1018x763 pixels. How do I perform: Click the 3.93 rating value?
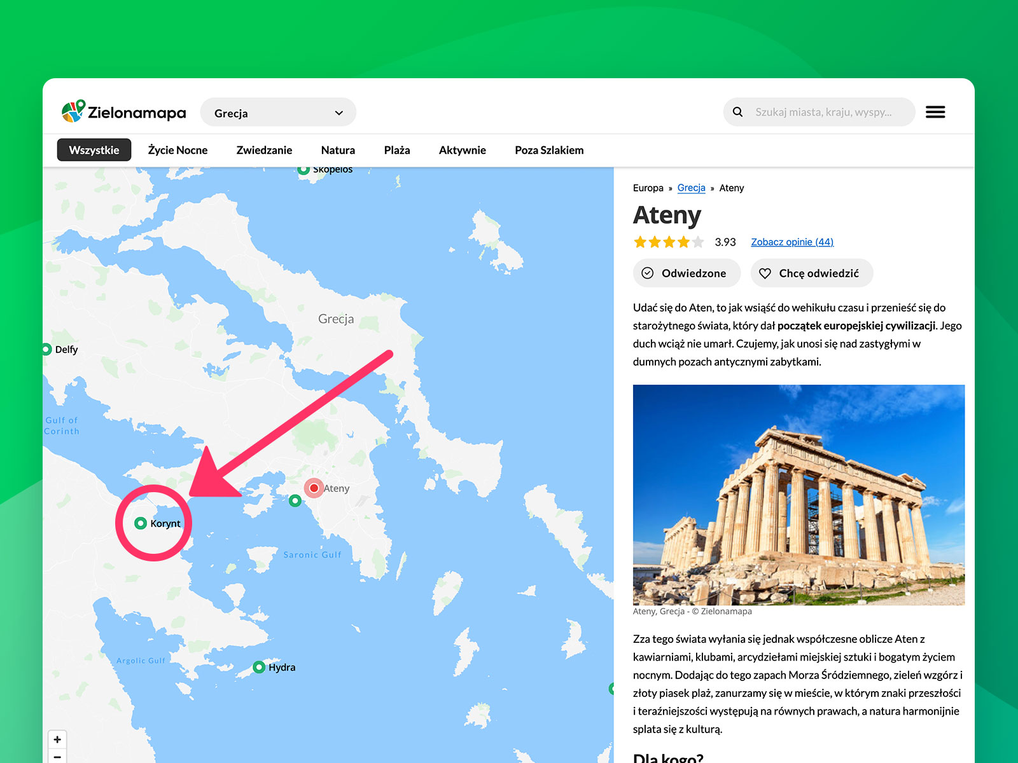(725, 242)
